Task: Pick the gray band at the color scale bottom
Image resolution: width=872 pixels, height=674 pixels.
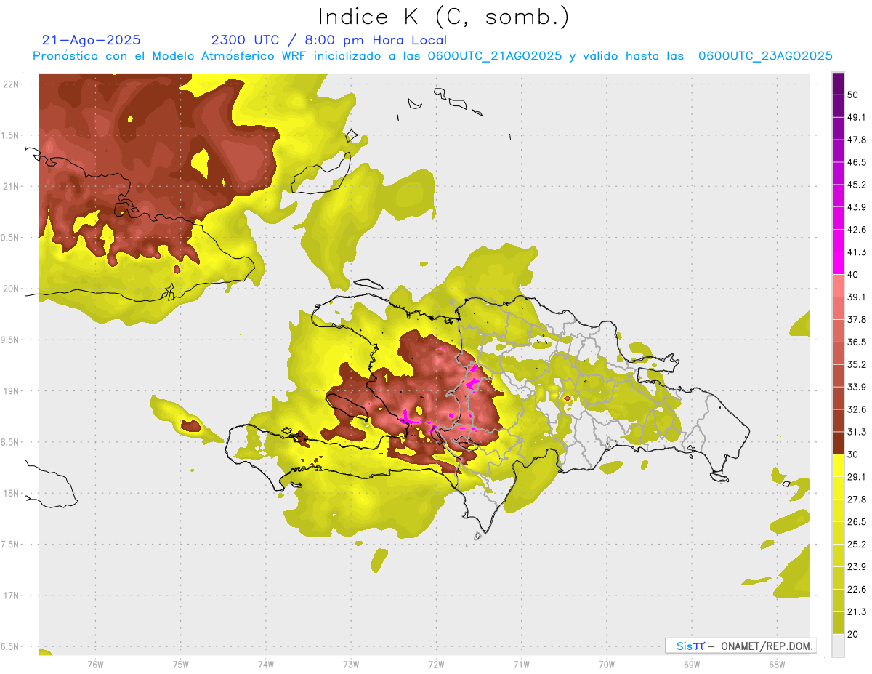Action: tap(838, 646)
